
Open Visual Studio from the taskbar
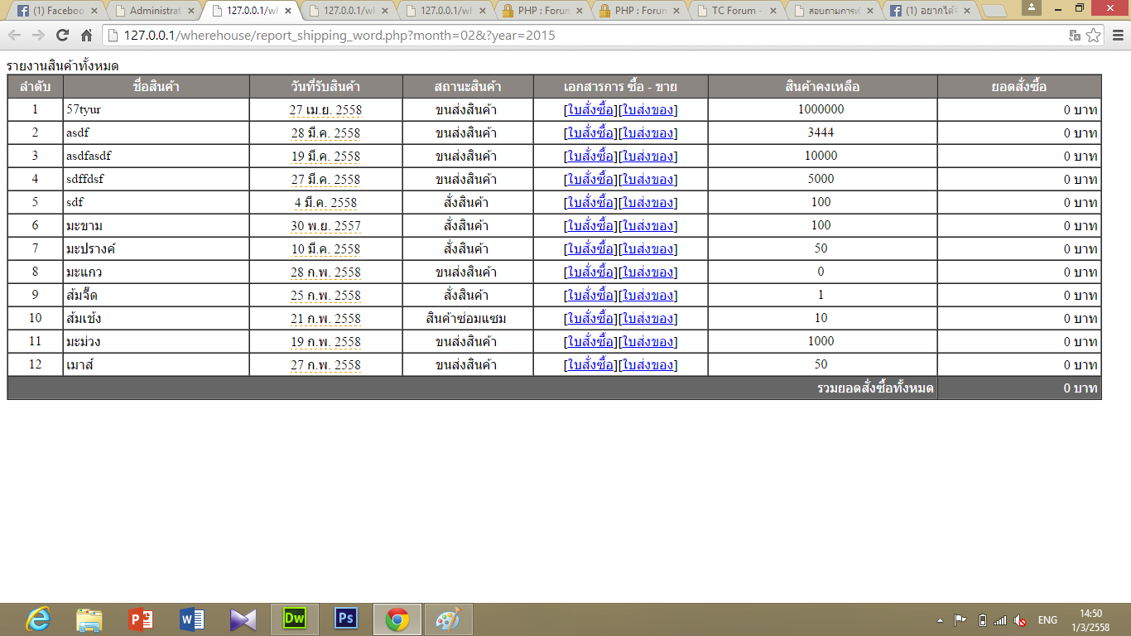(243, 619)
